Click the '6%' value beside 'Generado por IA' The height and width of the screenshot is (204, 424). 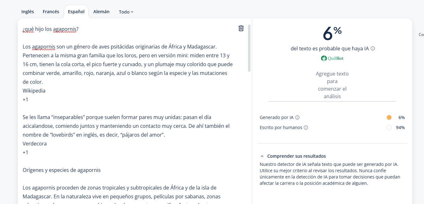pos(401,117)
